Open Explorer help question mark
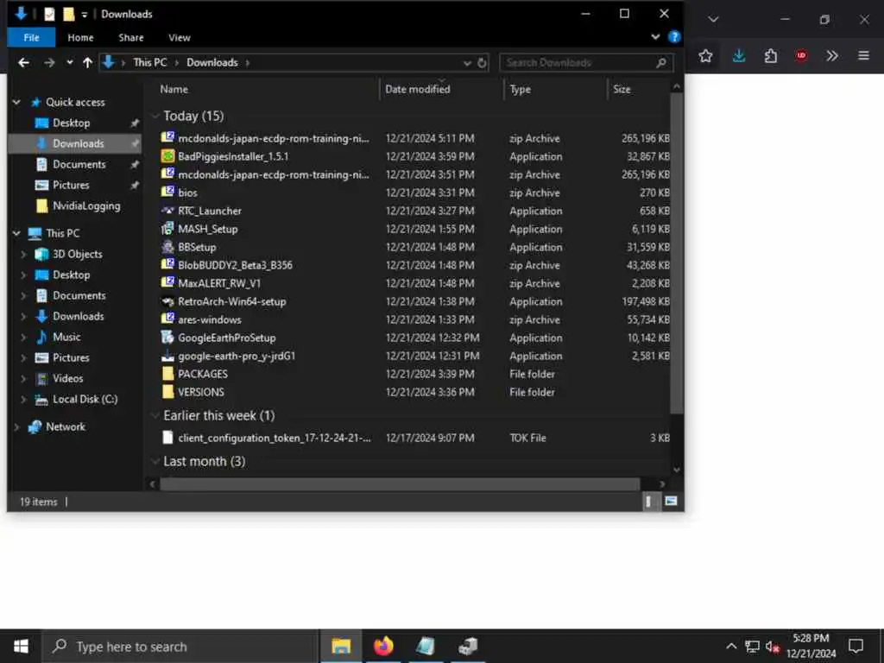This screenshot has width=884, height=663. [673, 37]
